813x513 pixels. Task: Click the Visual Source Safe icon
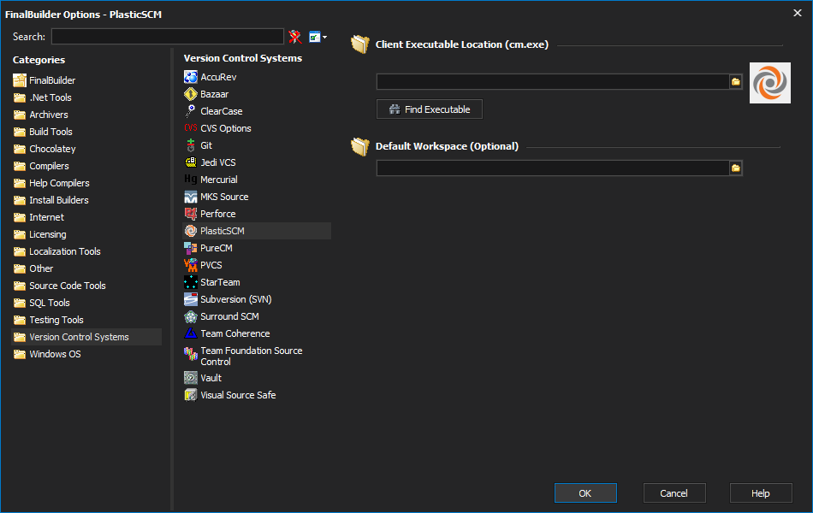(191, 395)
